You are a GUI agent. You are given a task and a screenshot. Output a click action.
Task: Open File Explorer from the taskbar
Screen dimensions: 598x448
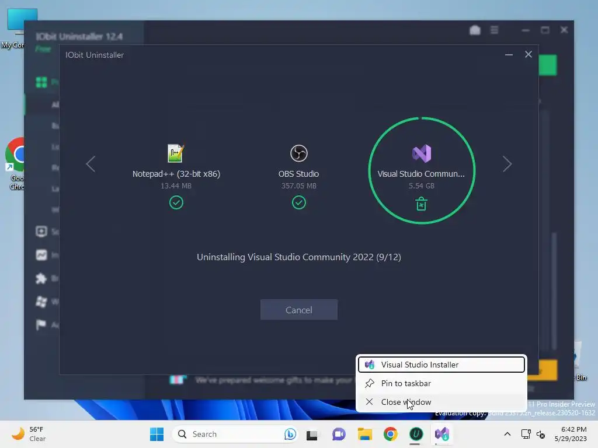click(364, 434)
